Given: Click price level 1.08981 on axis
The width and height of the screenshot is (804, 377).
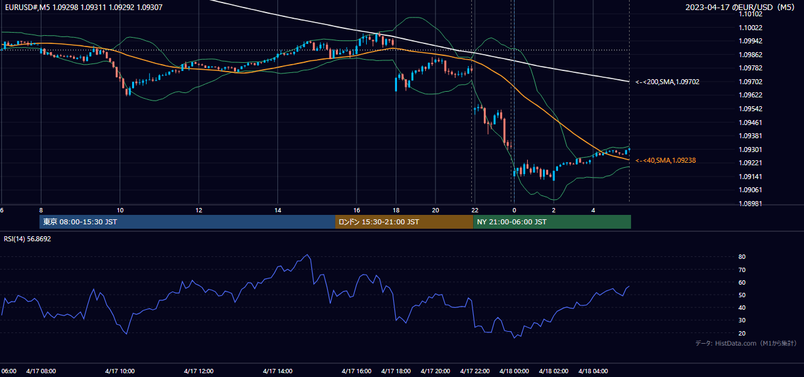Looking at the screenshot, I should click(751, 204).
